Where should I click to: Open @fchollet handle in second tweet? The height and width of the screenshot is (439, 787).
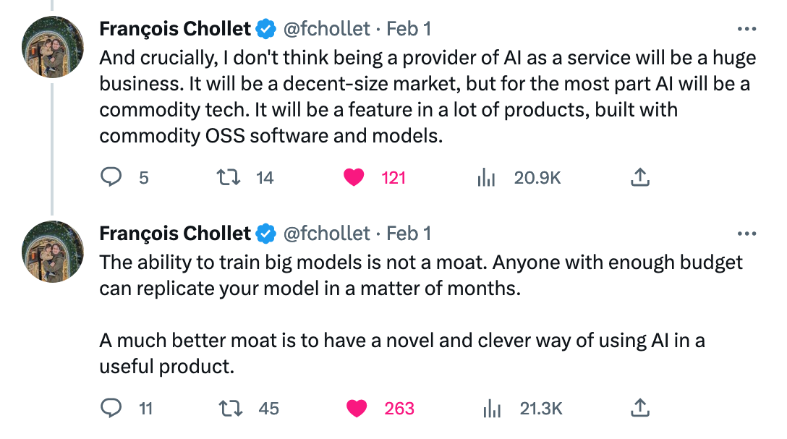pyautogui.click(x=327, y=234)
